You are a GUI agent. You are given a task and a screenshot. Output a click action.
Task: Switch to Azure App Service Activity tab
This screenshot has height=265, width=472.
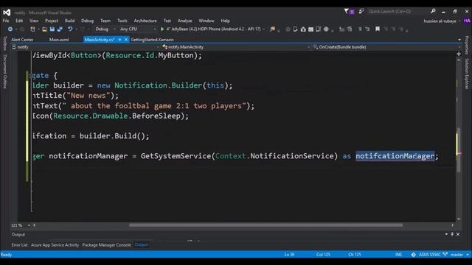click(x=55, y=245)
